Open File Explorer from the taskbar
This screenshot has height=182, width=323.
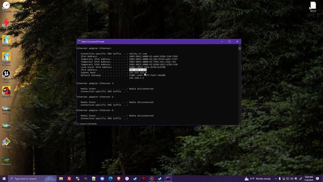[x=61, y=178]
